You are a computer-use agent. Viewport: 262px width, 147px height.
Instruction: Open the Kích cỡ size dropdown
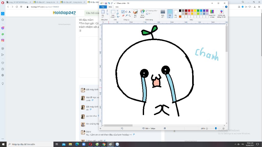(163, 16)
